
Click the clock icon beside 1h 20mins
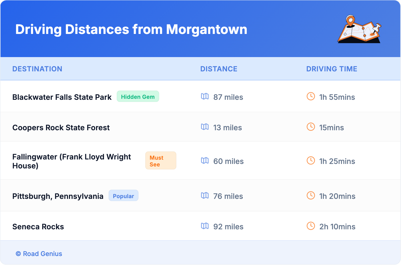pyautogui.click(x=311, y=195)
